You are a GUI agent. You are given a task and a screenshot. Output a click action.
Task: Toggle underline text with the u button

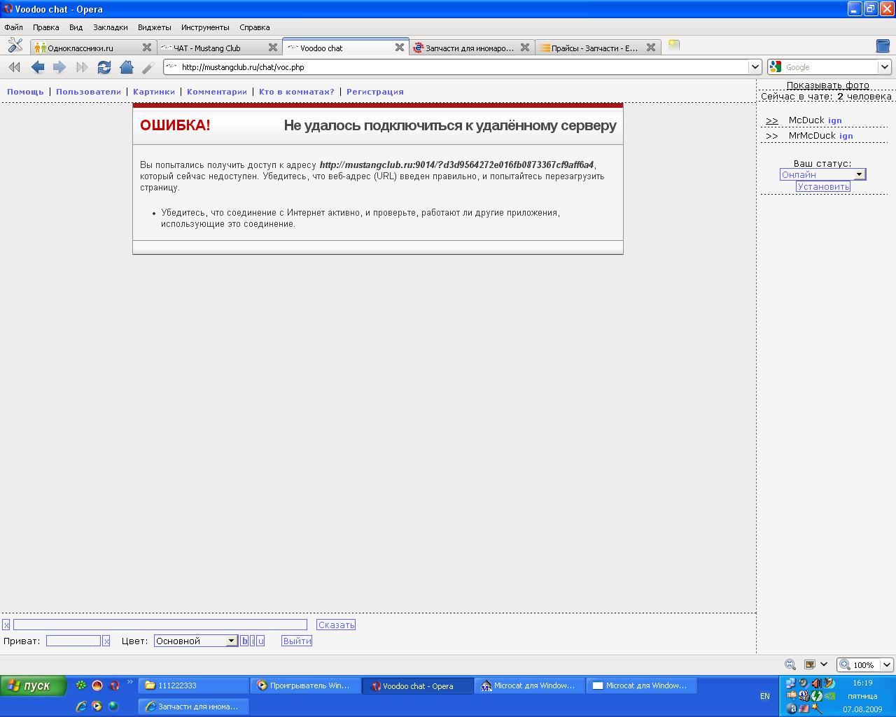260,641
